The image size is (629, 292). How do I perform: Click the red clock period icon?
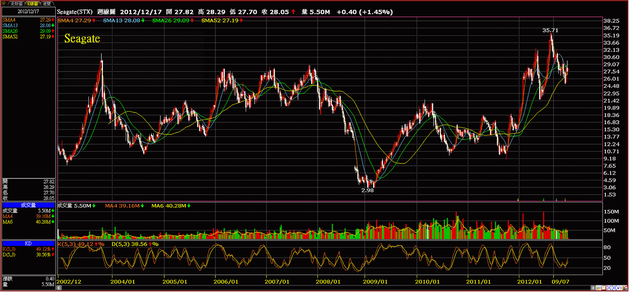603,288
